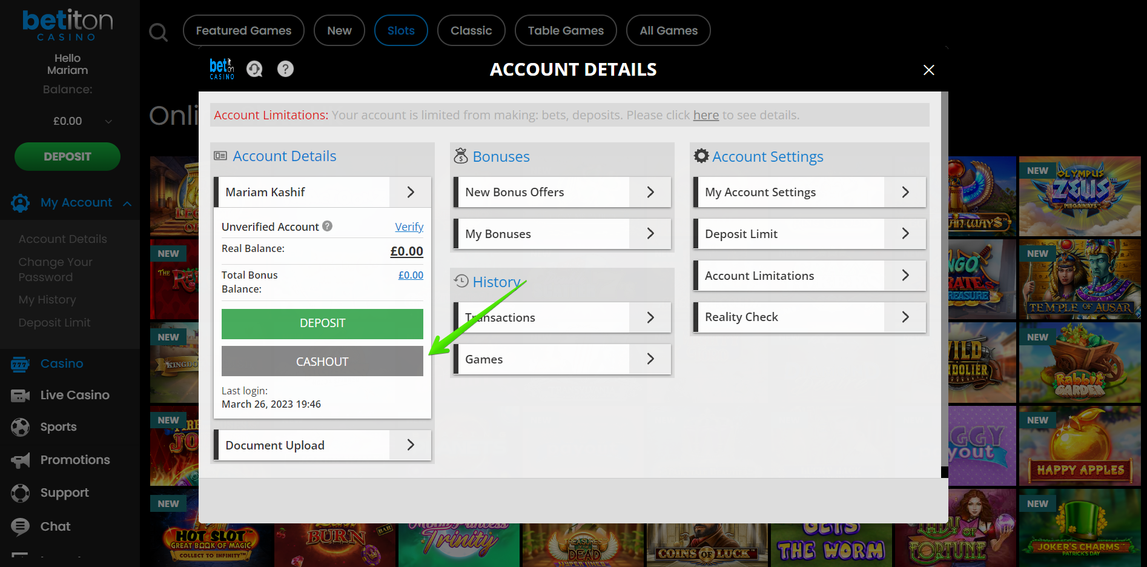
Task: Select the Table Games tab
Action: [x=566, y=30]
